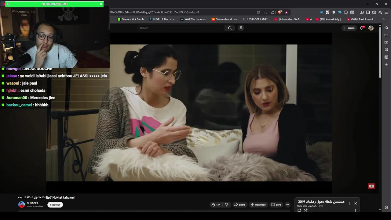Click the YouTube search magnifier button
This screenshot has height=220, width=391.
(x=230, y=28)
